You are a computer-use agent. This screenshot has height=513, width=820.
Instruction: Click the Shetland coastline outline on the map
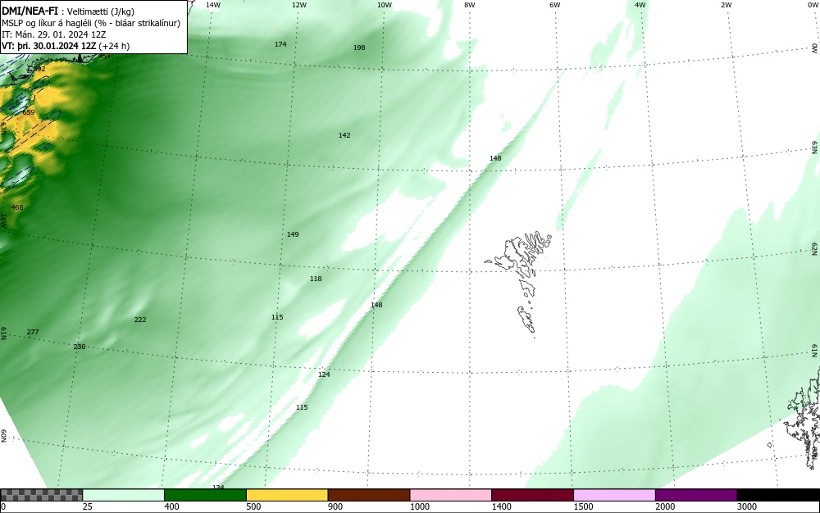click(x=804, y=417)
